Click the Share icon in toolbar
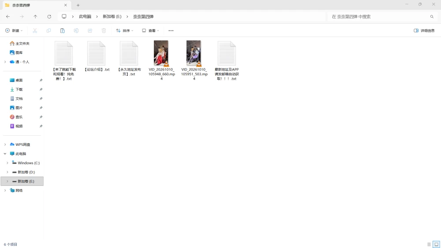This screenshot has height=248, width=441. point(90,30)
